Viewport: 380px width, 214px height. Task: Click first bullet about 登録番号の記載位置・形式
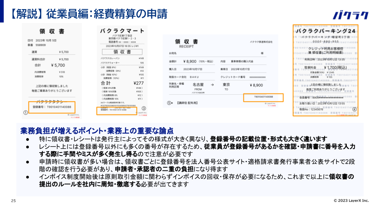pos(183,139)
